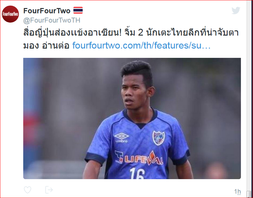Click the LIFEVAL sponsor logo in the photo
The width and height of the screenshot is (253, 198).
click(x=139, y=158)
